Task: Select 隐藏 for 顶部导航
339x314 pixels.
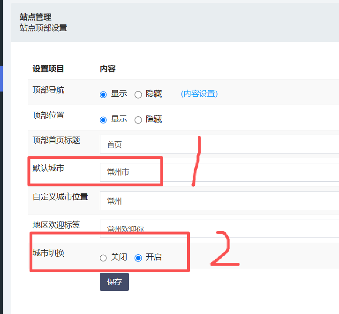Action: [x=138, y=94]
